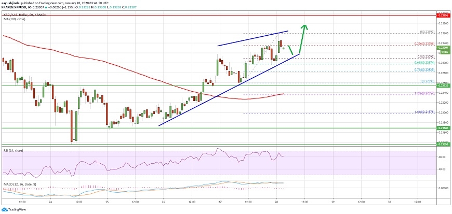Viewport: 452px width, 214px height.
Task: Click the green current price tag 0.23307
Action: tap(443, 48)
